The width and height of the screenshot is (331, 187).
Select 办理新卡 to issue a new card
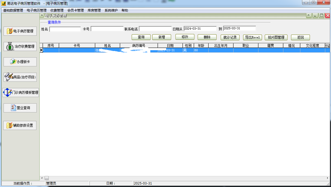[x=20, y=62]
